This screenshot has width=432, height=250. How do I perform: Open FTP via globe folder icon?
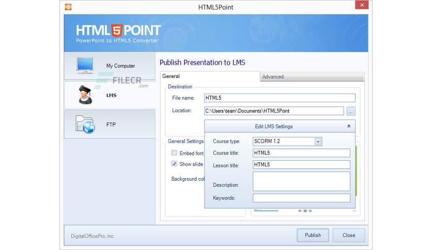coord(85,124)
